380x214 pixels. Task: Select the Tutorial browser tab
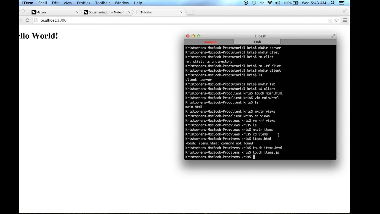(159, 12)
